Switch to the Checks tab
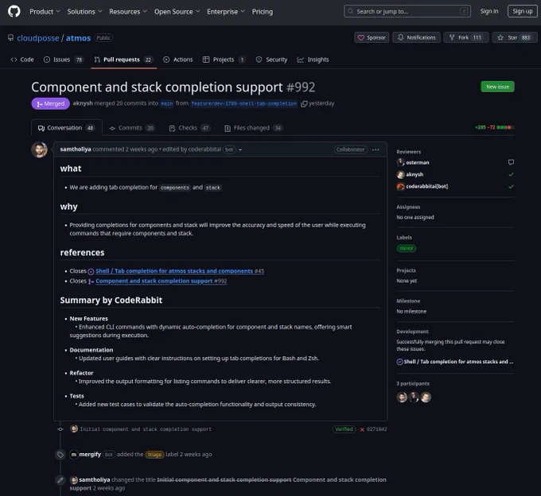This screenshot has width=541, height=496. (x=189, y=128)
